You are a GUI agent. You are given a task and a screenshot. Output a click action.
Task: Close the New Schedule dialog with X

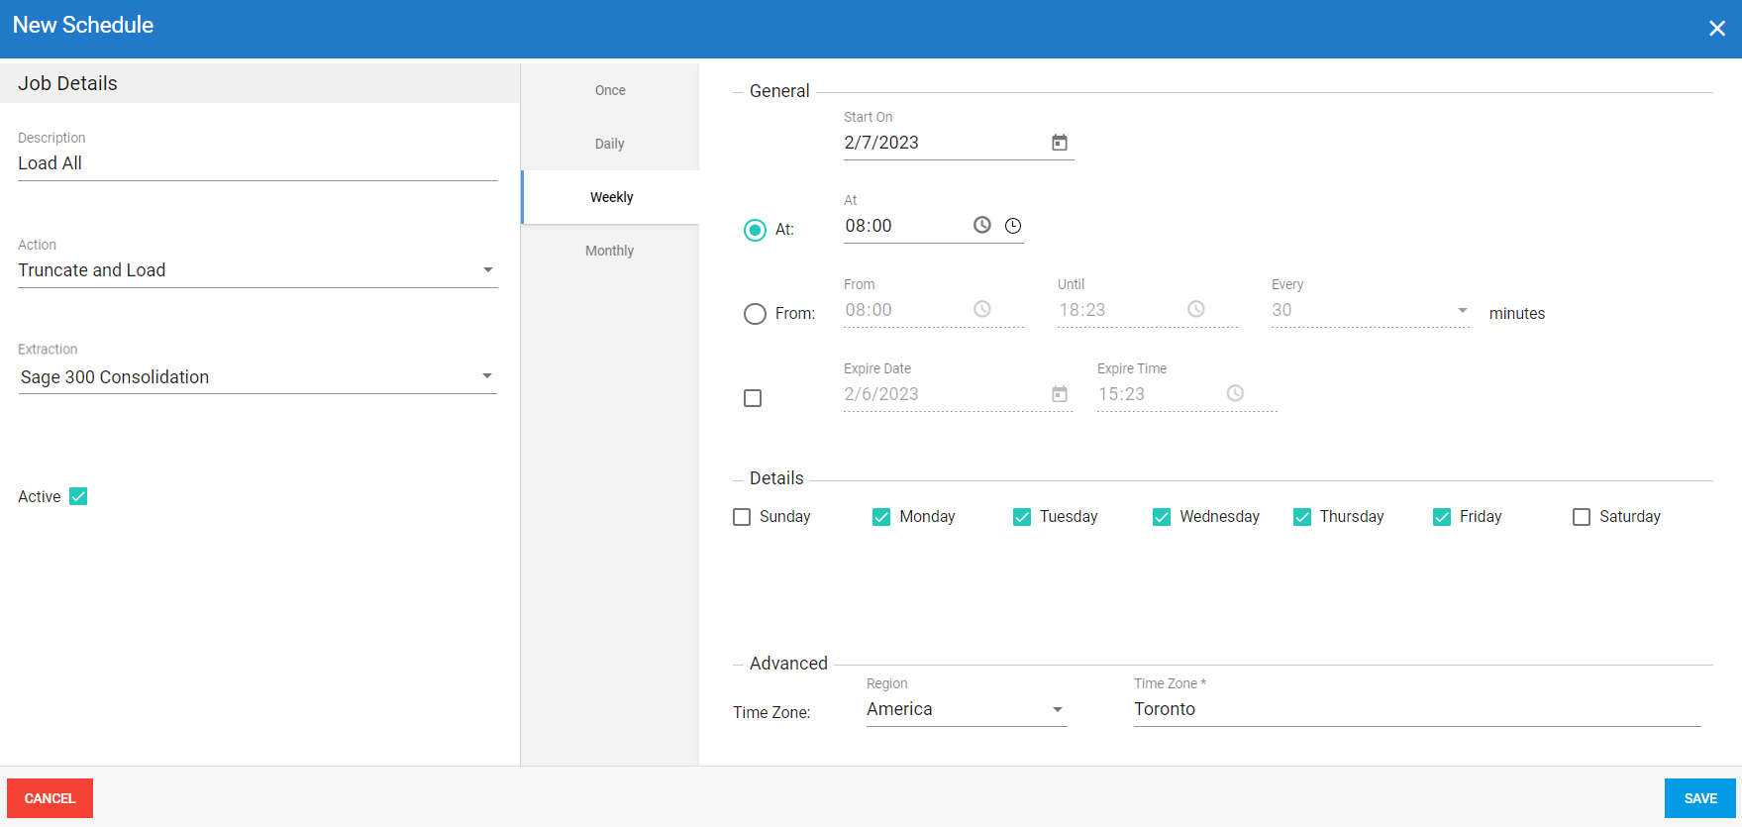tap(1716, 29)
